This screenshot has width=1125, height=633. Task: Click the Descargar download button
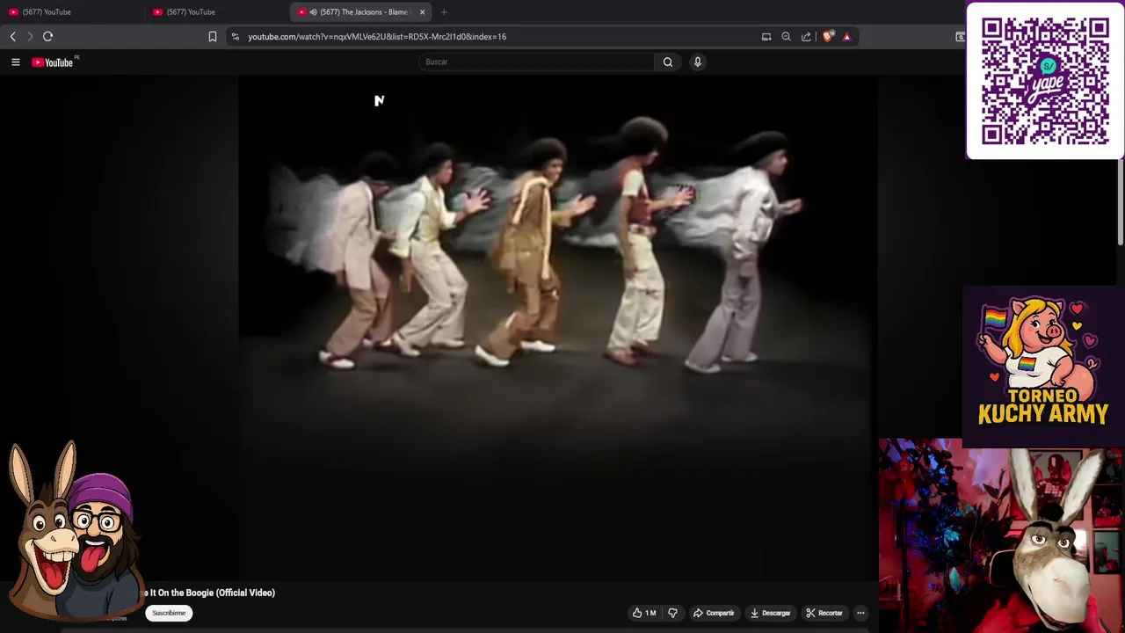coord(771,613)
